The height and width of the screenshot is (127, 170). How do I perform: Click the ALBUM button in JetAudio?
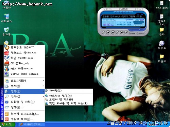click(133, 34)
